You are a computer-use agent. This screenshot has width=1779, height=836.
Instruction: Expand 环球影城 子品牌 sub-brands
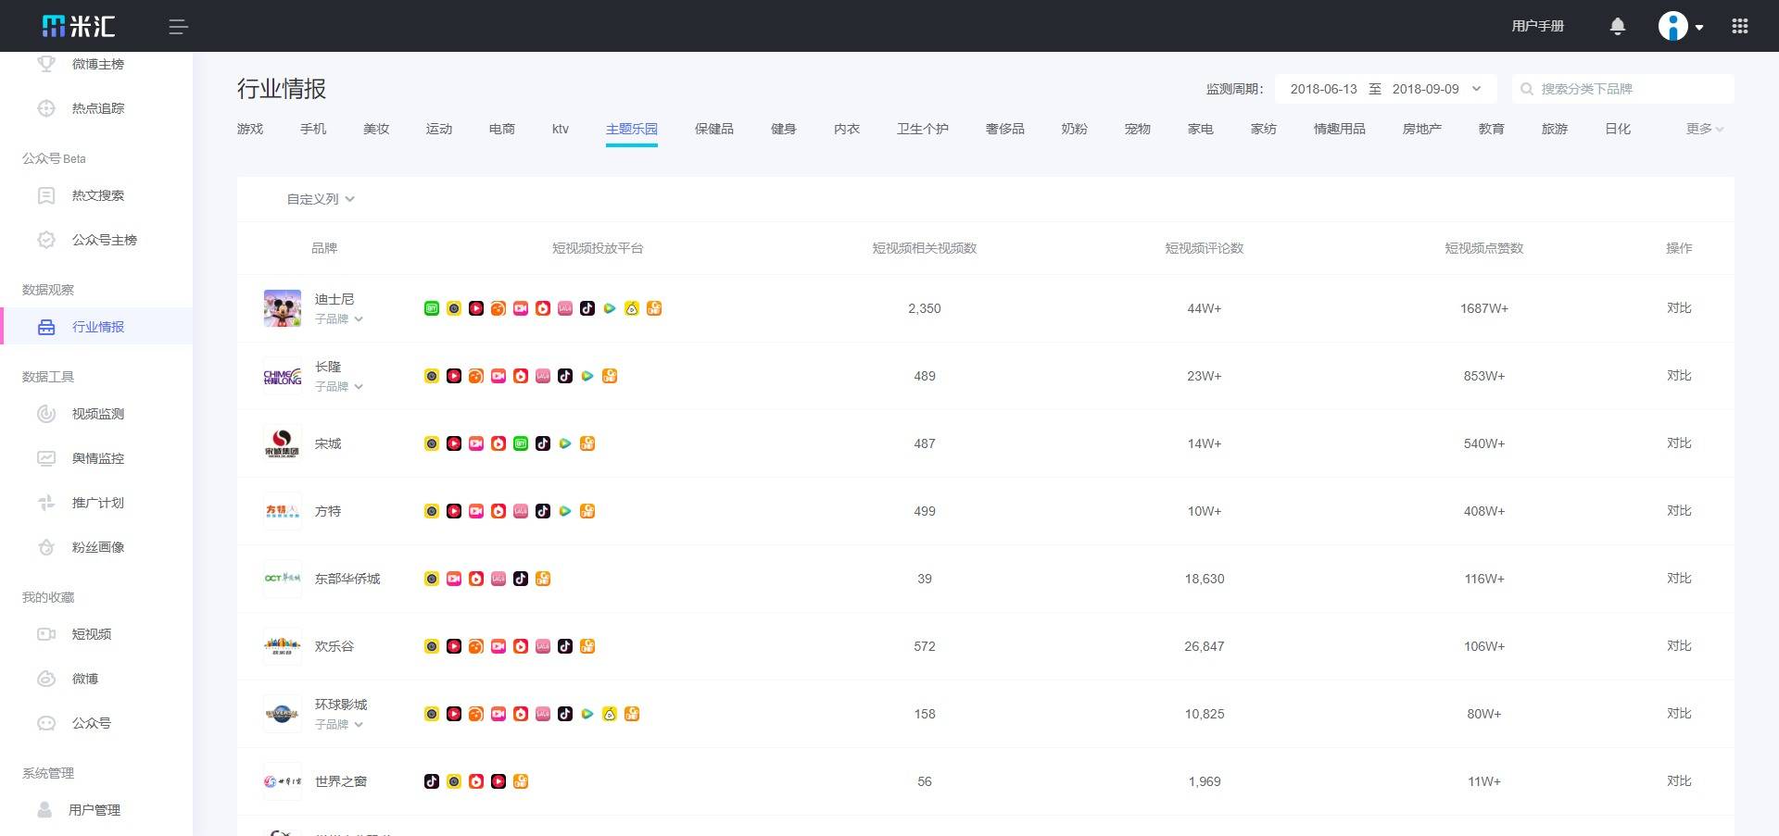click(x=339, y=724)
